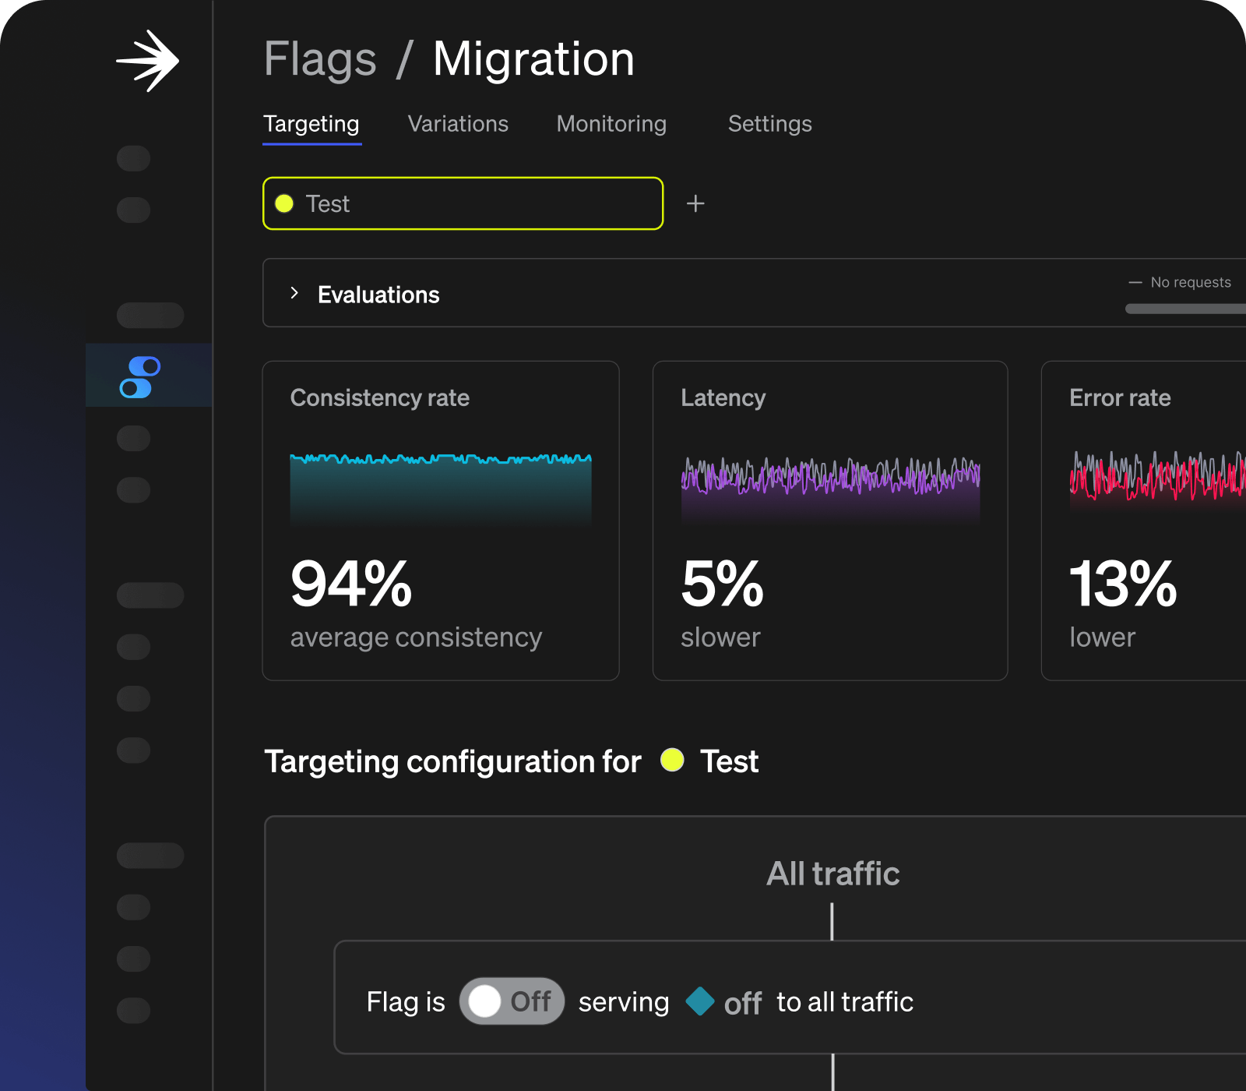Open the Error rate card chart
Screen dimensions: 1246x1091
[x=1157, y=481]
